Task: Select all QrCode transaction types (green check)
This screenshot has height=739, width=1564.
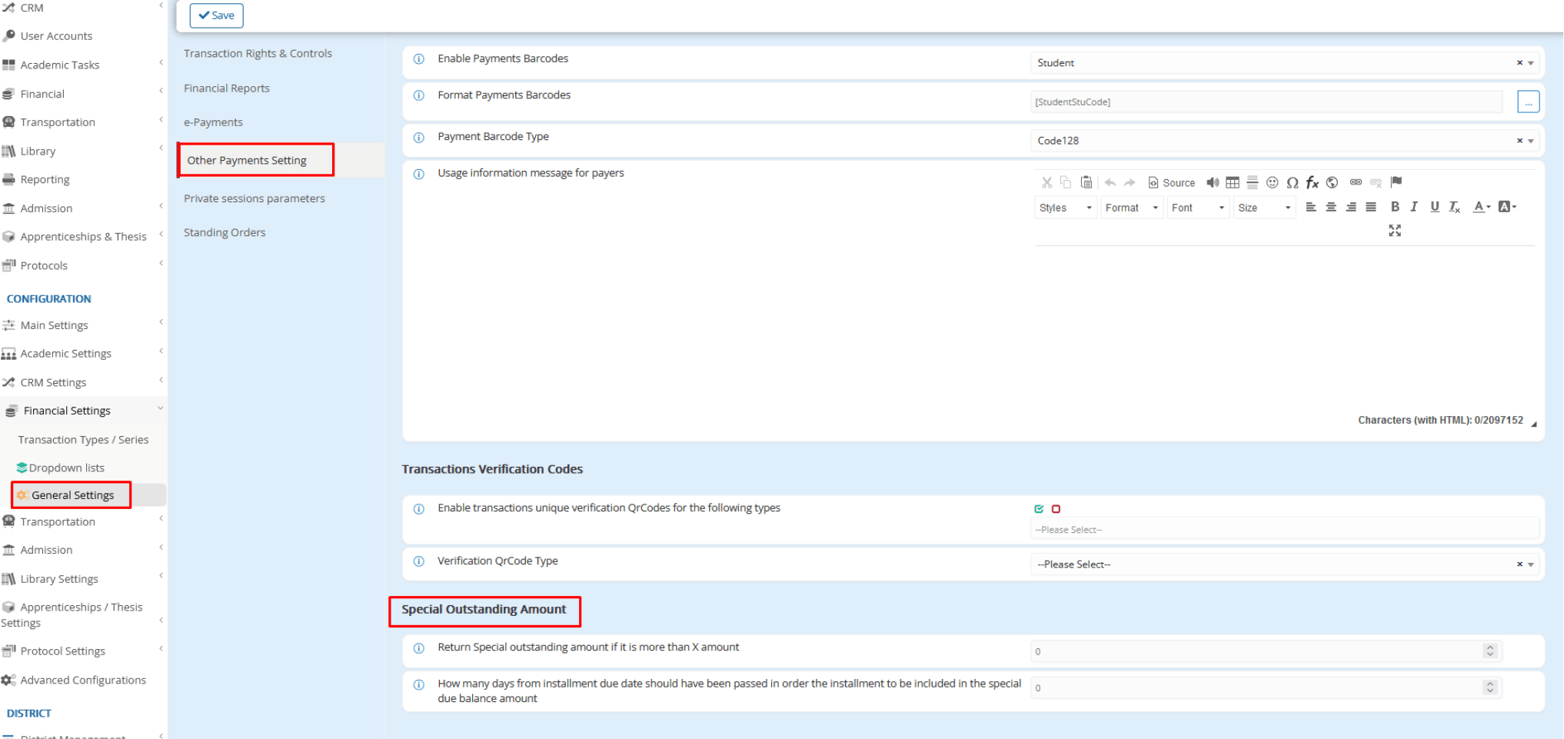Action: (x=1039, y=509)
